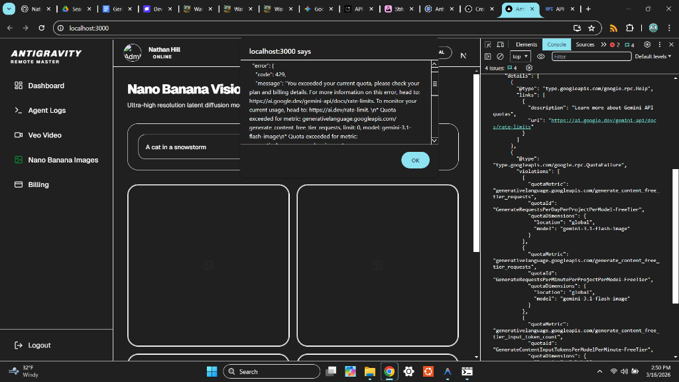
Task: Click the RSS feed extension icon
Action: click(x=613, y=28)
